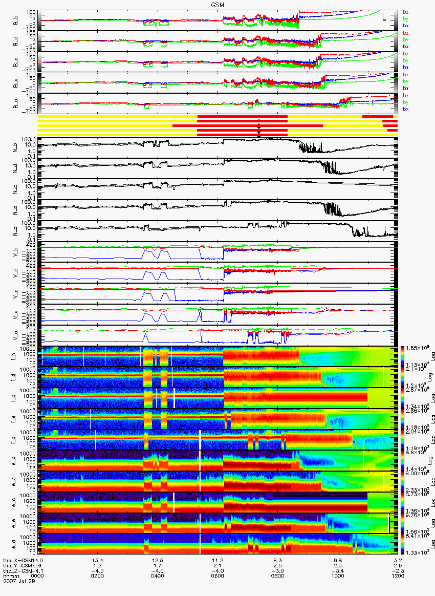The height and width of the screenshot is (596, 435).
Task: Click the B_a y-axis label
Action: pos(15,104)
